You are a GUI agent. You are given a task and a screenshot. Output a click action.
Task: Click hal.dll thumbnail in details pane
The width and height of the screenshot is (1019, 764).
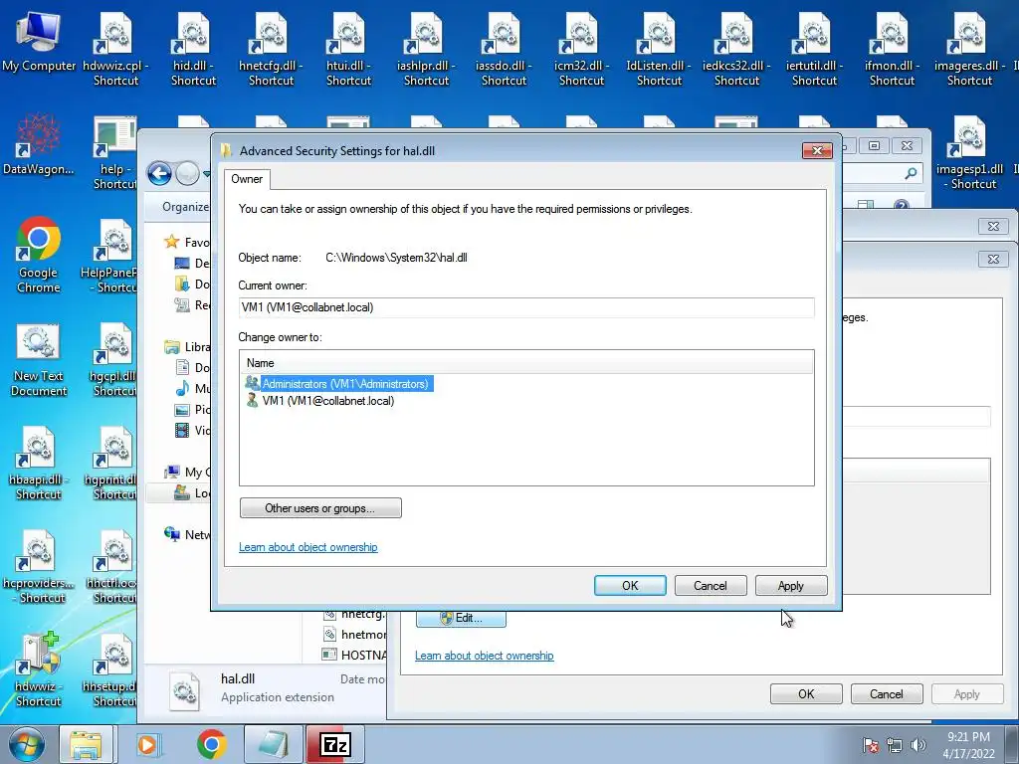[184, 690]
